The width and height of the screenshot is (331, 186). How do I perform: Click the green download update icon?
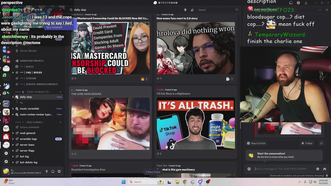[x=306, y=3]
